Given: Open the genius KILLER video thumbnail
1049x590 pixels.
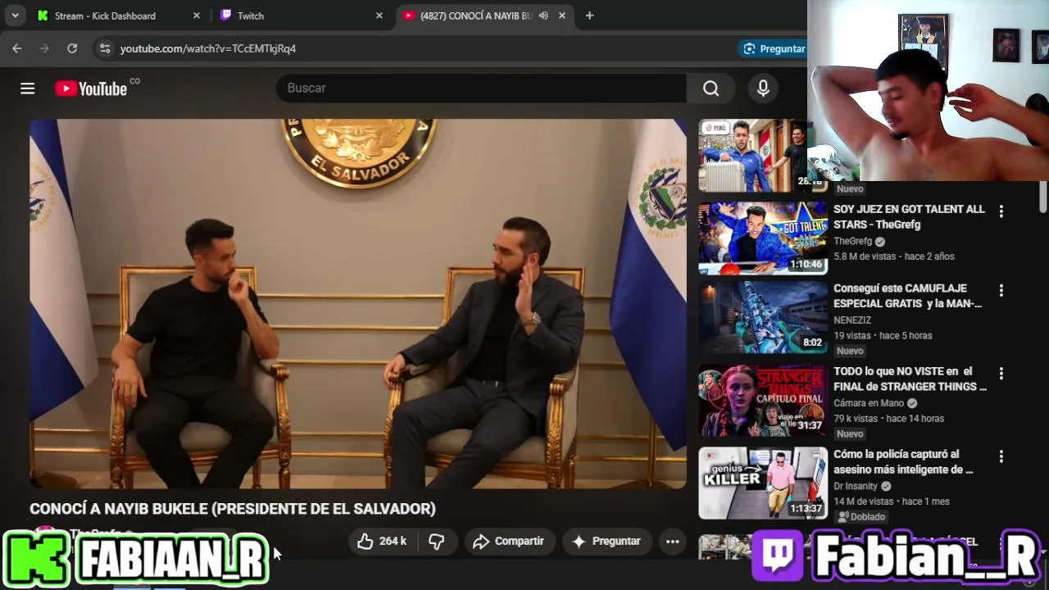Looking at the screenshot, I should (763, 483).
